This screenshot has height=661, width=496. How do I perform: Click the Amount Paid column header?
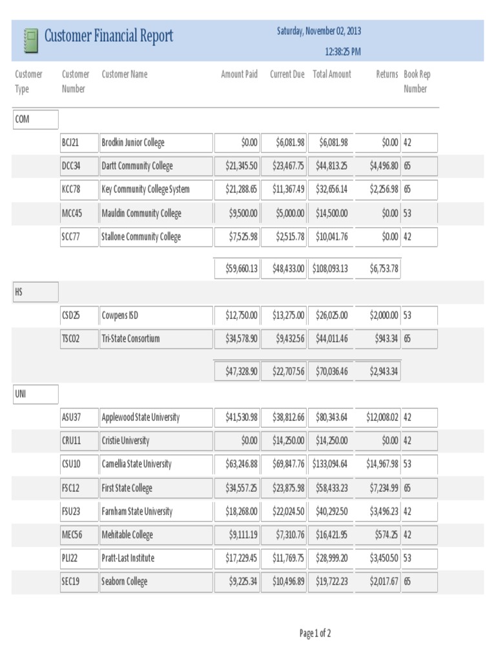pyautogui.click(x=239, y=74)
